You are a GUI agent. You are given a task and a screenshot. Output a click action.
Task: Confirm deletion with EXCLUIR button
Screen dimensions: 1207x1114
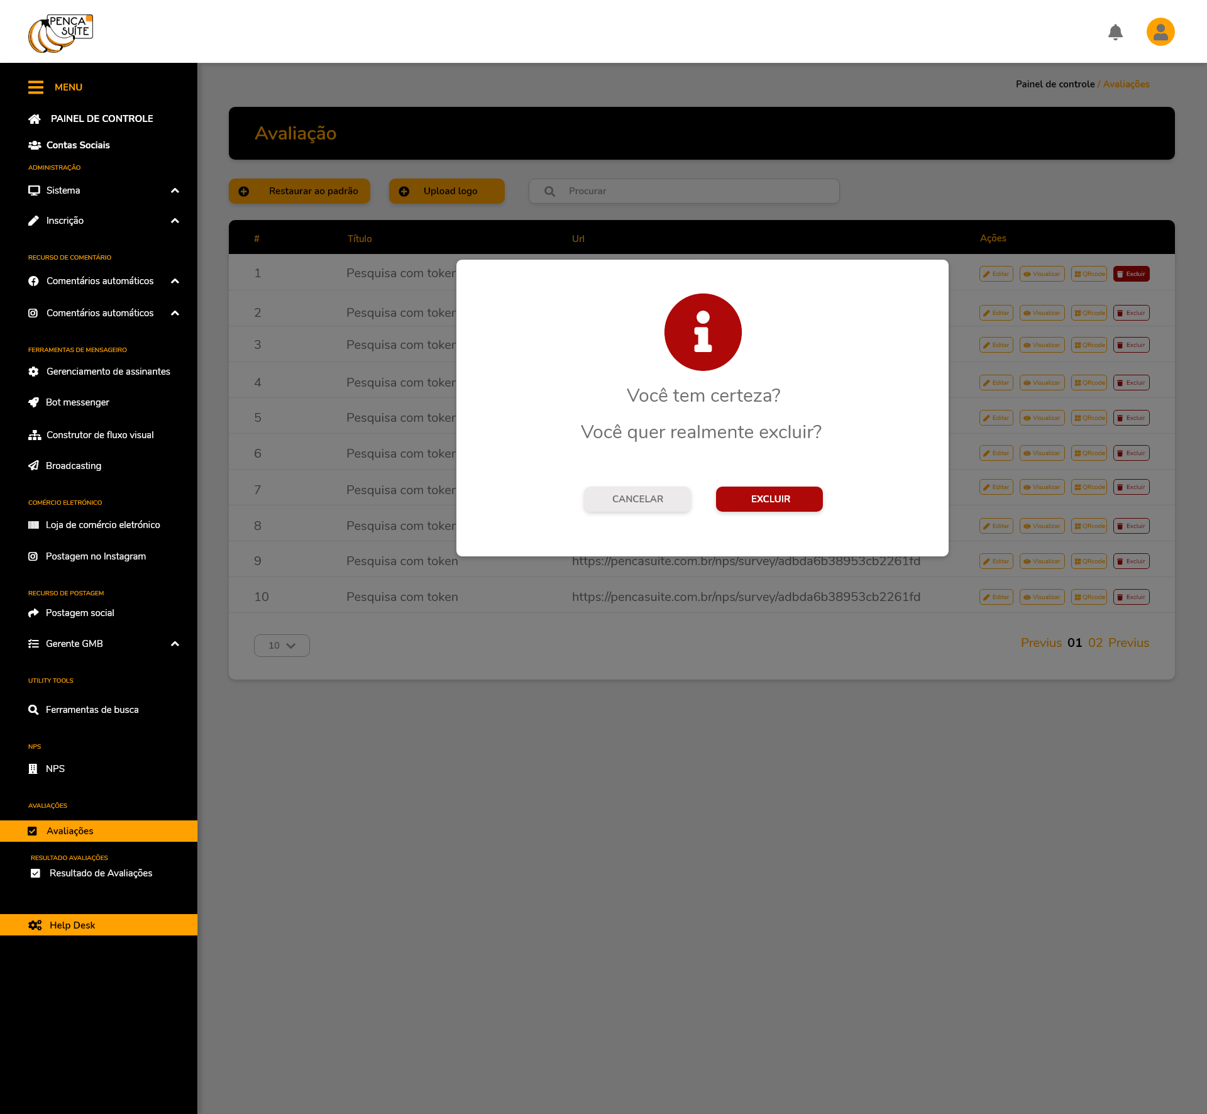[769, 499]
